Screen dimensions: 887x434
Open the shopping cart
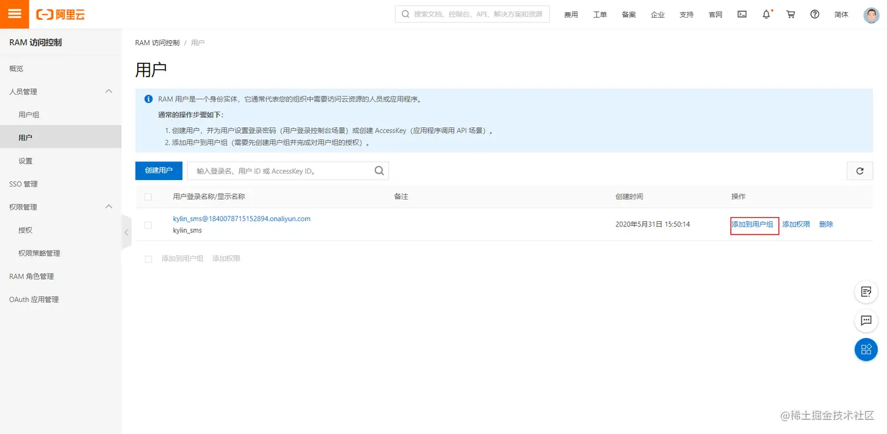791,15
